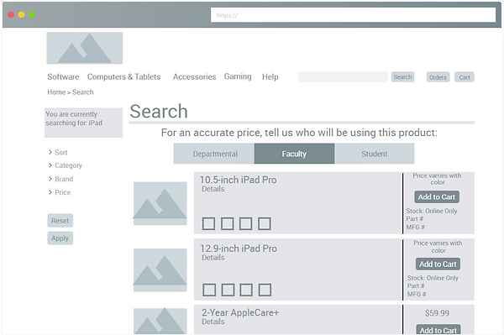Select fourth color box for 12.9-inch iPad Pro
The image size is (504, 335).
(265, 290)
